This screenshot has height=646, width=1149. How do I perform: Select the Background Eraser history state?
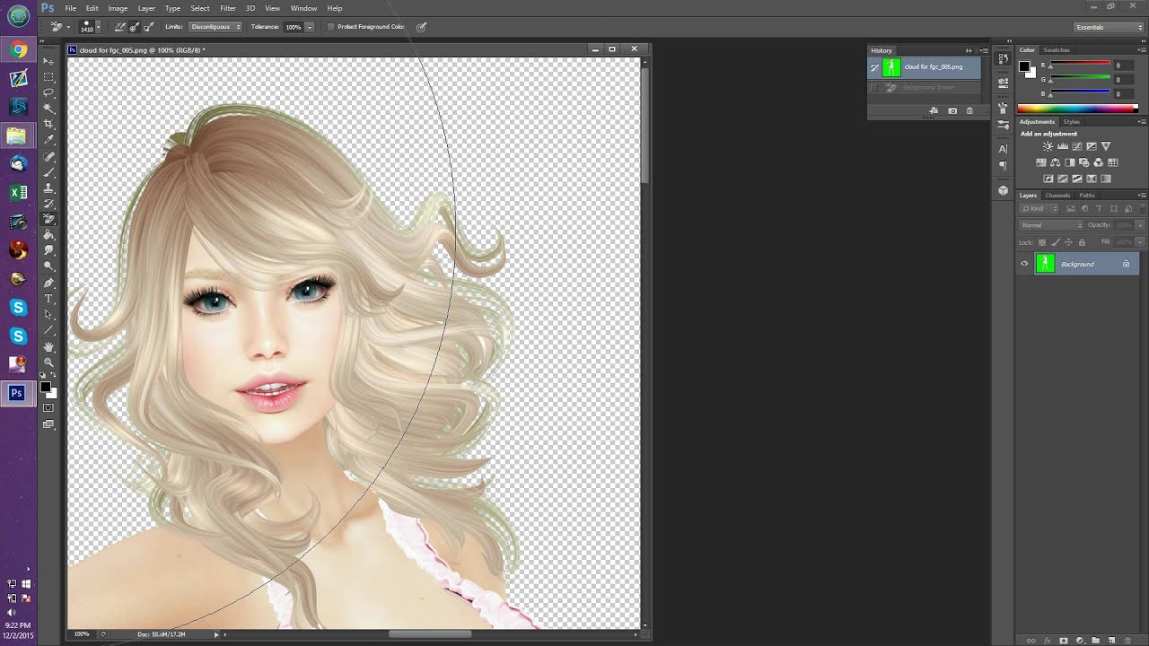[x=925, y=88]
